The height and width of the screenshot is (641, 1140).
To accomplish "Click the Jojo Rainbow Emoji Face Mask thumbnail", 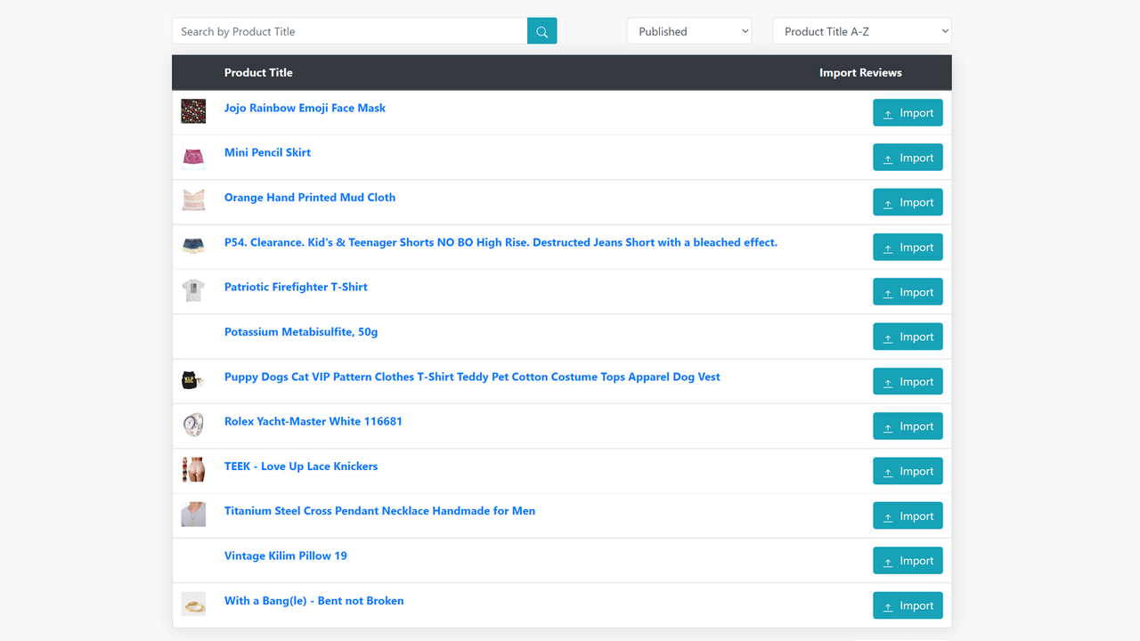I will 193,111.
